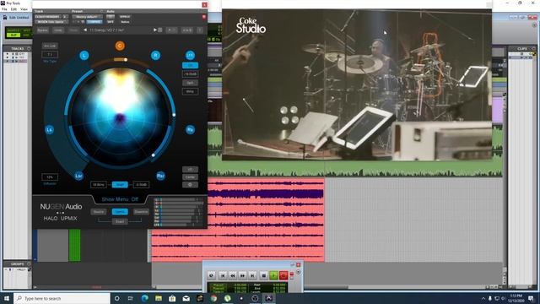Click Return to Zero in the transport
The height and width of the screenshot is (304, 540).
pos(223,275)
